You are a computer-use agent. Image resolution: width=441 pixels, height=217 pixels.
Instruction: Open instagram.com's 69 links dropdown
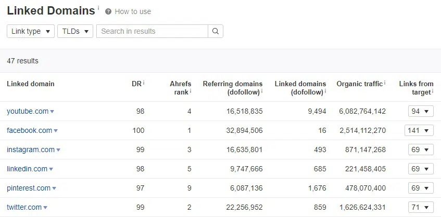coord(421,150)
